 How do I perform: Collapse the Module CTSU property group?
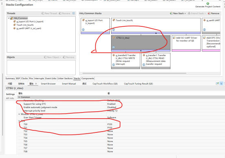coord(19,114)
